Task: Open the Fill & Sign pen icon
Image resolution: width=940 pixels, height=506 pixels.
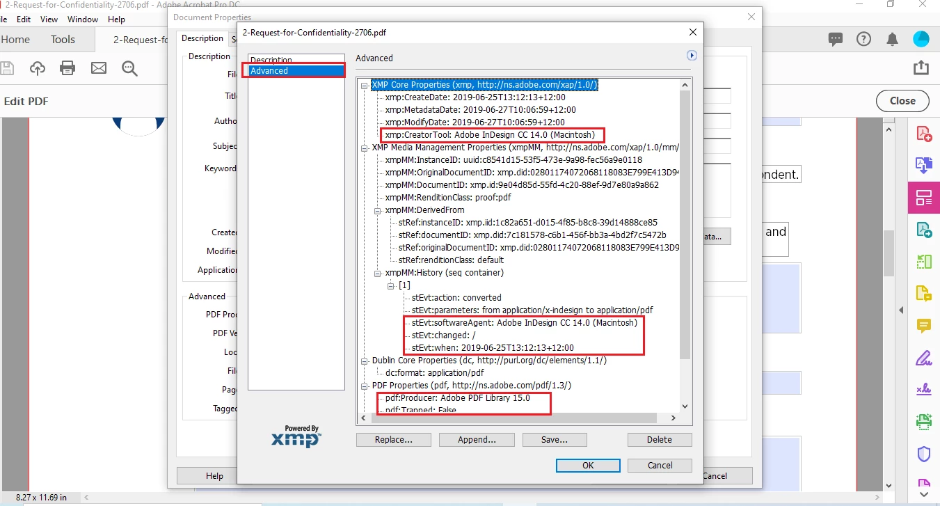Action: point(923,358)
